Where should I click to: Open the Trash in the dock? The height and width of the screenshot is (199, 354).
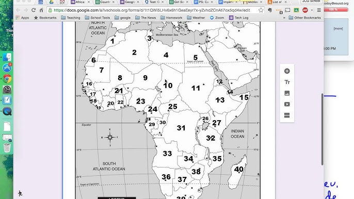[x=7, y=148]
